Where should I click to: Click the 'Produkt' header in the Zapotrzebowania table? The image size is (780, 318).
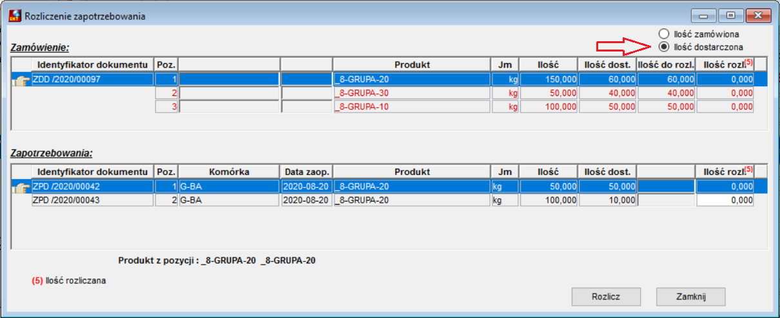412,172
